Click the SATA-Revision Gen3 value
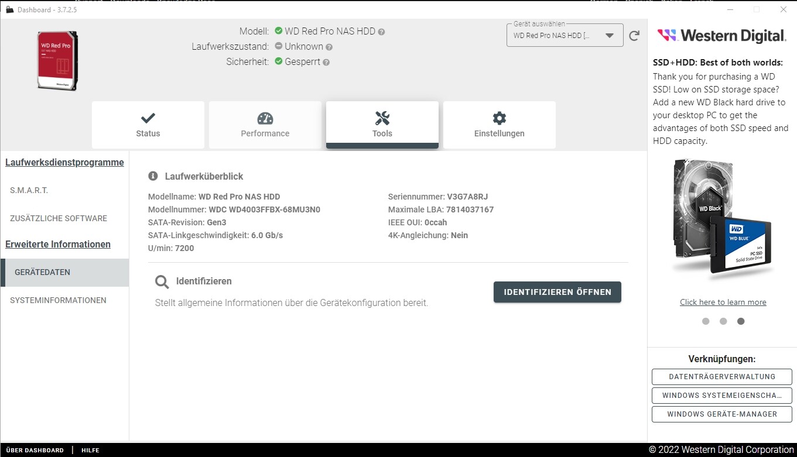 pos(217,222)
